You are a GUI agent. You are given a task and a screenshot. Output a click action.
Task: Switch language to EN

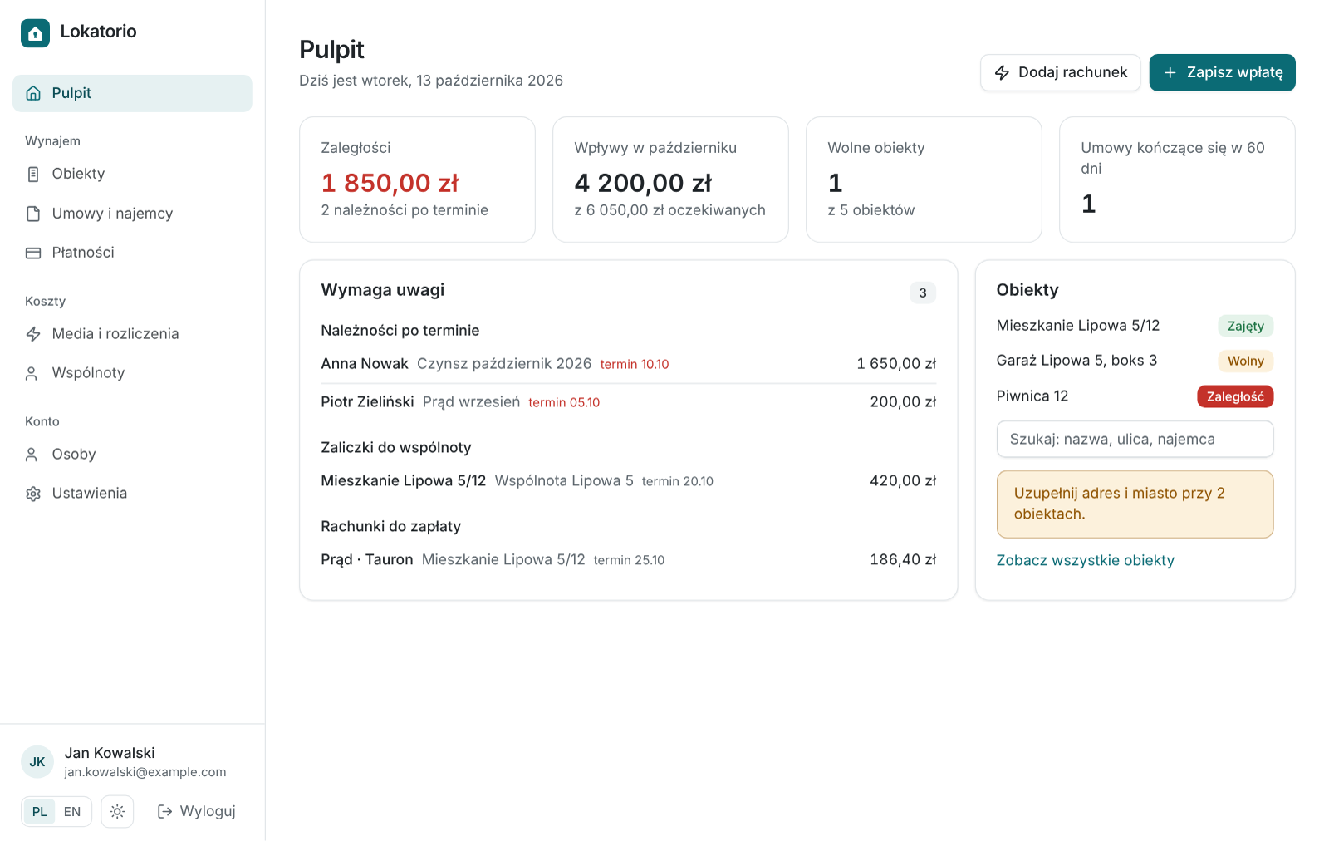72,811
